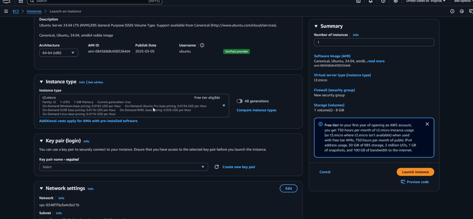Image resolution: width=473 pixels, height=219 pixels.
Task: Open the hamburger navigation menu
Action: click(6, 11)
